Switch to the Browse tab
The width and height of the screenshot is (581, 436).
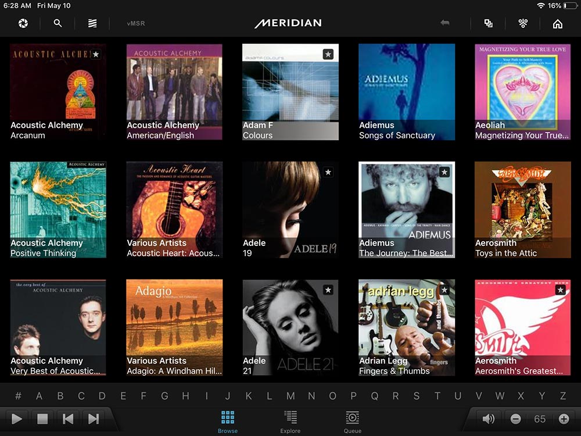[x=228, y=422]
